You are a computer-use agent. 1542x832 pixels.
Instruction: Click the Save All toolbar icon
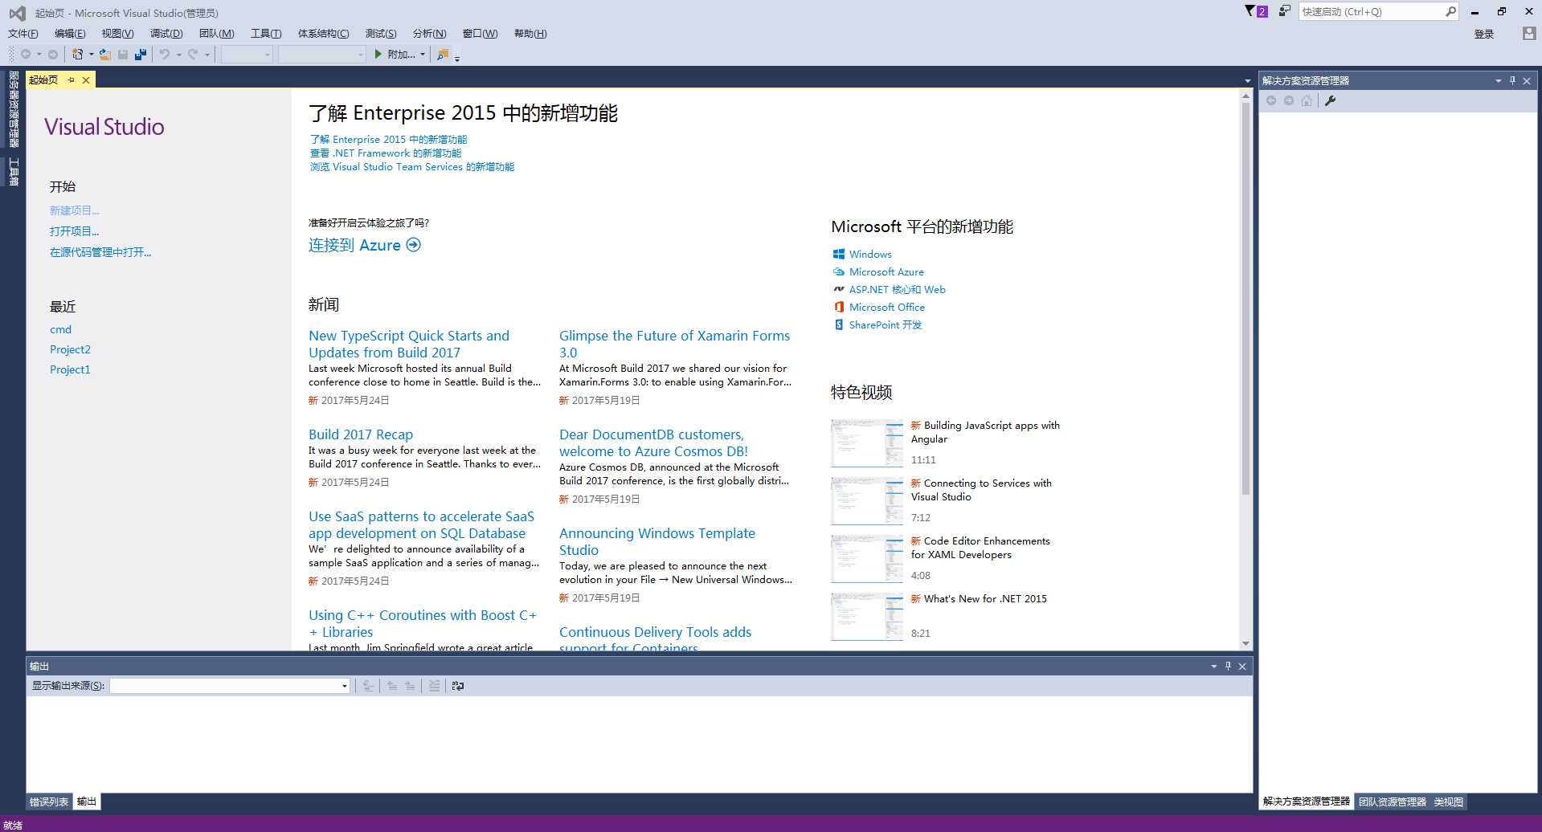click(141, 54)
